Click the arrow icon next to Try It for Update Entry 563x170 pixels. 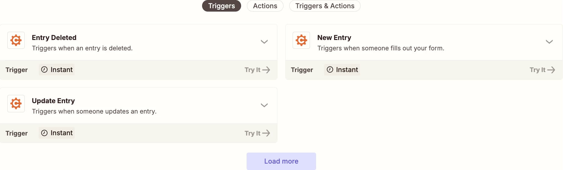[266, 133]
